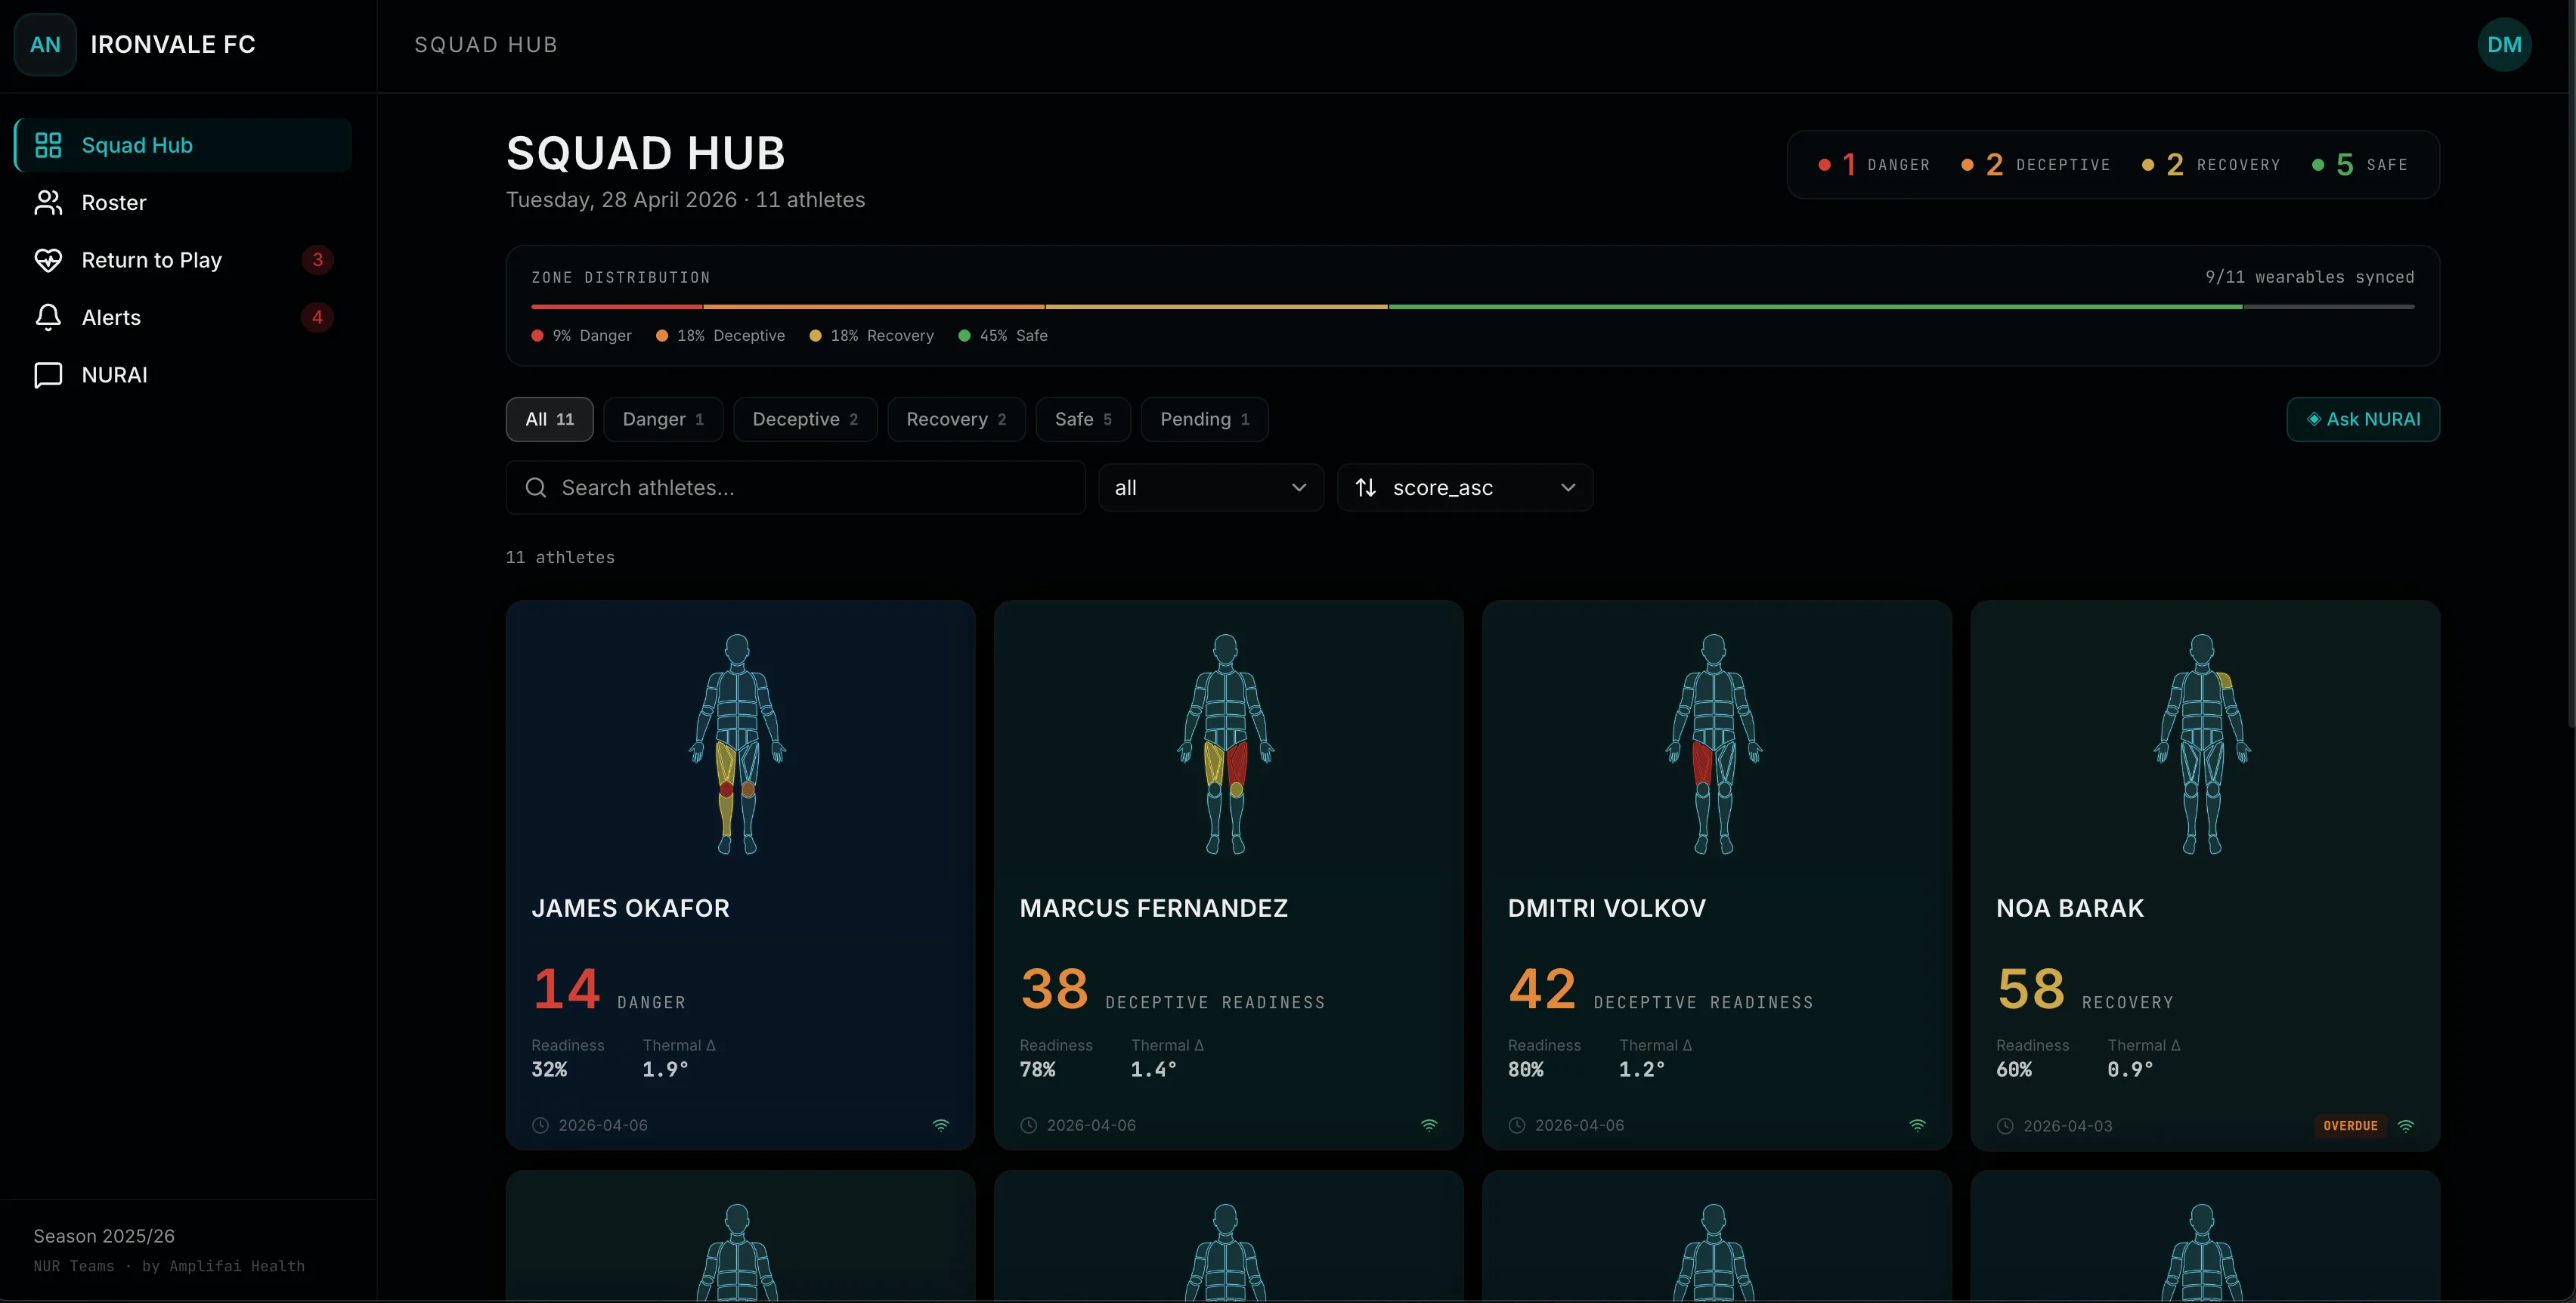Click the '2 DECEPTIVE' summary counter
The height and width of the screenshot is (1303, 2576).
2036,165
